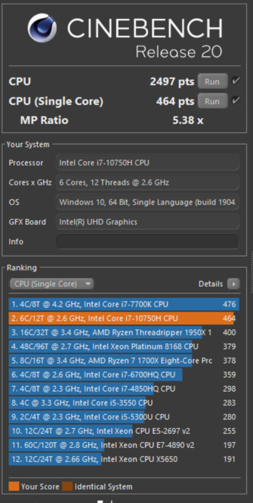The image size is (253, 503).
Task: Select ranking row AMD Ryzen 7 1700X
Action: click(124, 360)
